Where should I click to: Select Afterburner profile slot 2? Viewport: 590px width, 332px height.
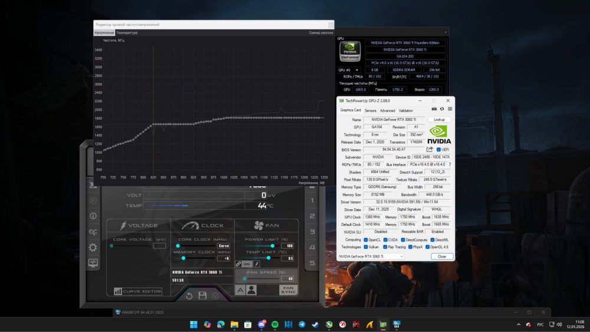[x=312, y=216]
